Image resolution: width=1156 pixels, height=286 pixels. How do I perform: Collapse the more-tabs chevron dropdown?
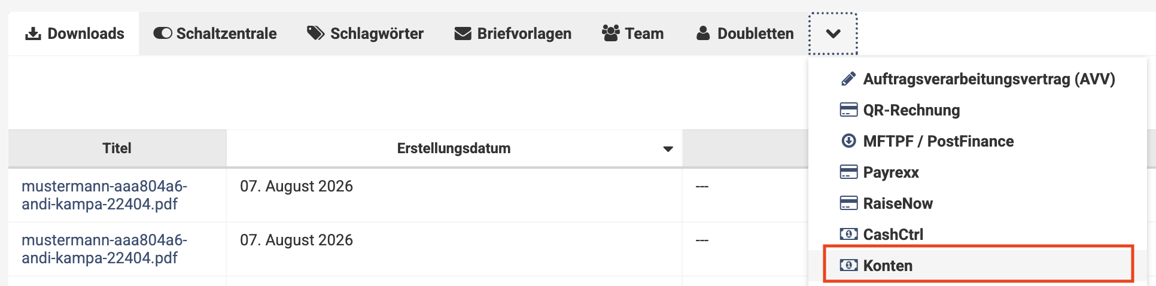(833, 34)
